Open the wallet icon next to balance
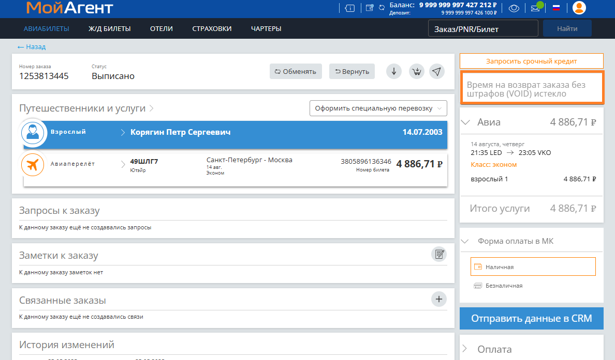Screen dimensions: 615x360 pos(370,7)
